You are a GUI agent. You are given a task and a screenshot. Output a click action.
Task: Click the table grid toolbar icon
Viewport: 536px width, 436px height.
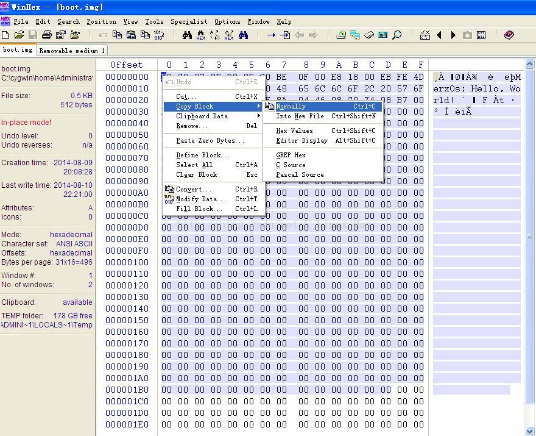point(481,35)
